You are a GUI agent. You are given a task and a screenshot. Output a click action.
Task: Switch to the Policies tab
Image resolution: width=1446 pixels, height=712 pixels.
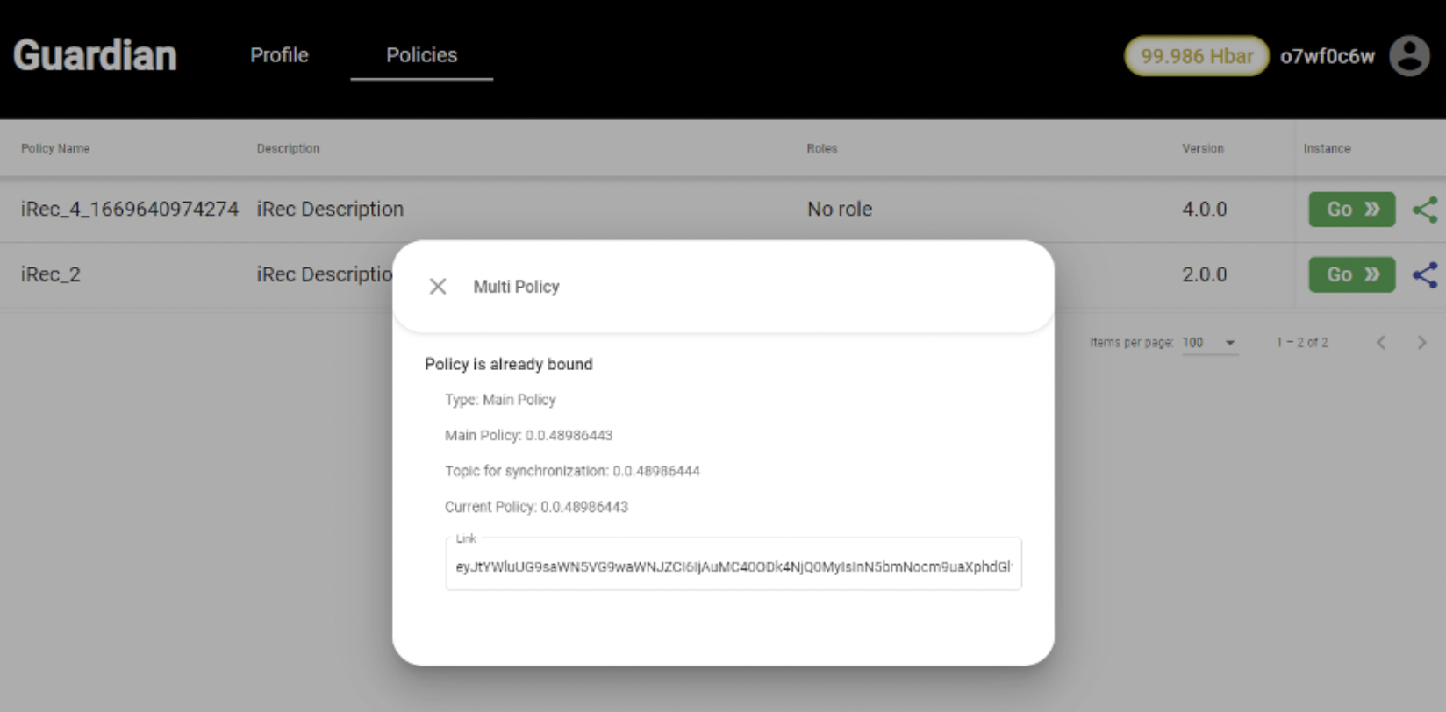pos(421,55)
